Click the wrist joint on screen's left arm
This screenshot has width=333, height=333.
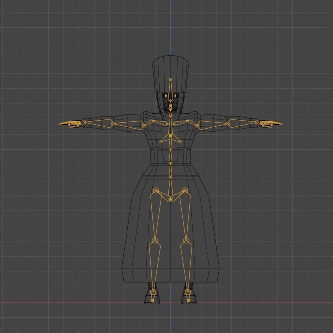pyautogui.click(x=84, y=122)
